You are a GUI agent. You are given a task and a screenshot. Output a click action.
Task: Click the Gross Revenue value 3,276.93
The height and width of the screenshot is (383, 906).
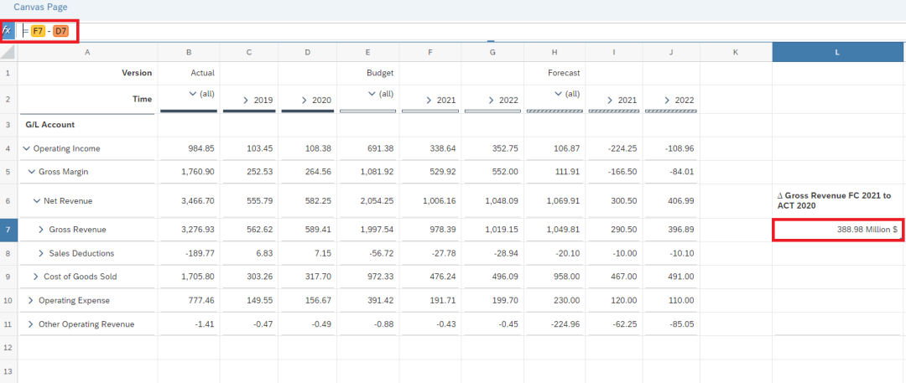coord(197,230)
